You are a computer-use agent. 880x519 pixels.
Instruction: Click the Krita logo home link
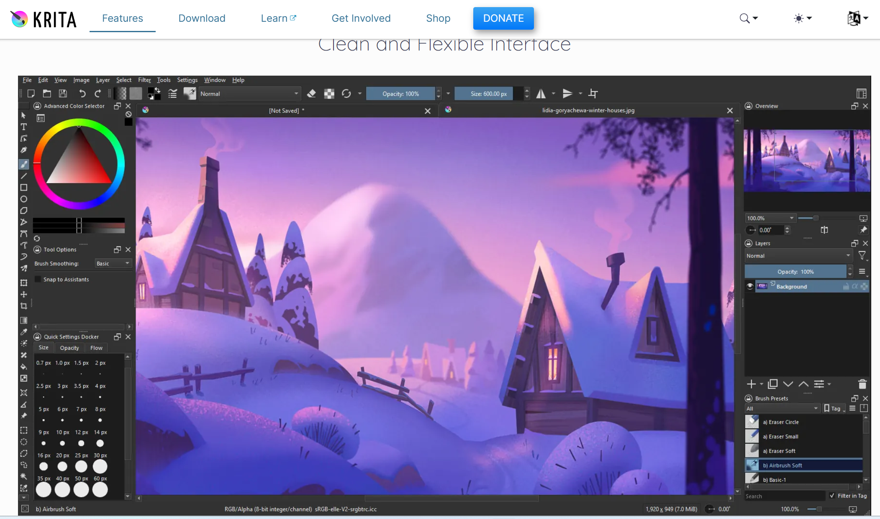click(44, 19)
